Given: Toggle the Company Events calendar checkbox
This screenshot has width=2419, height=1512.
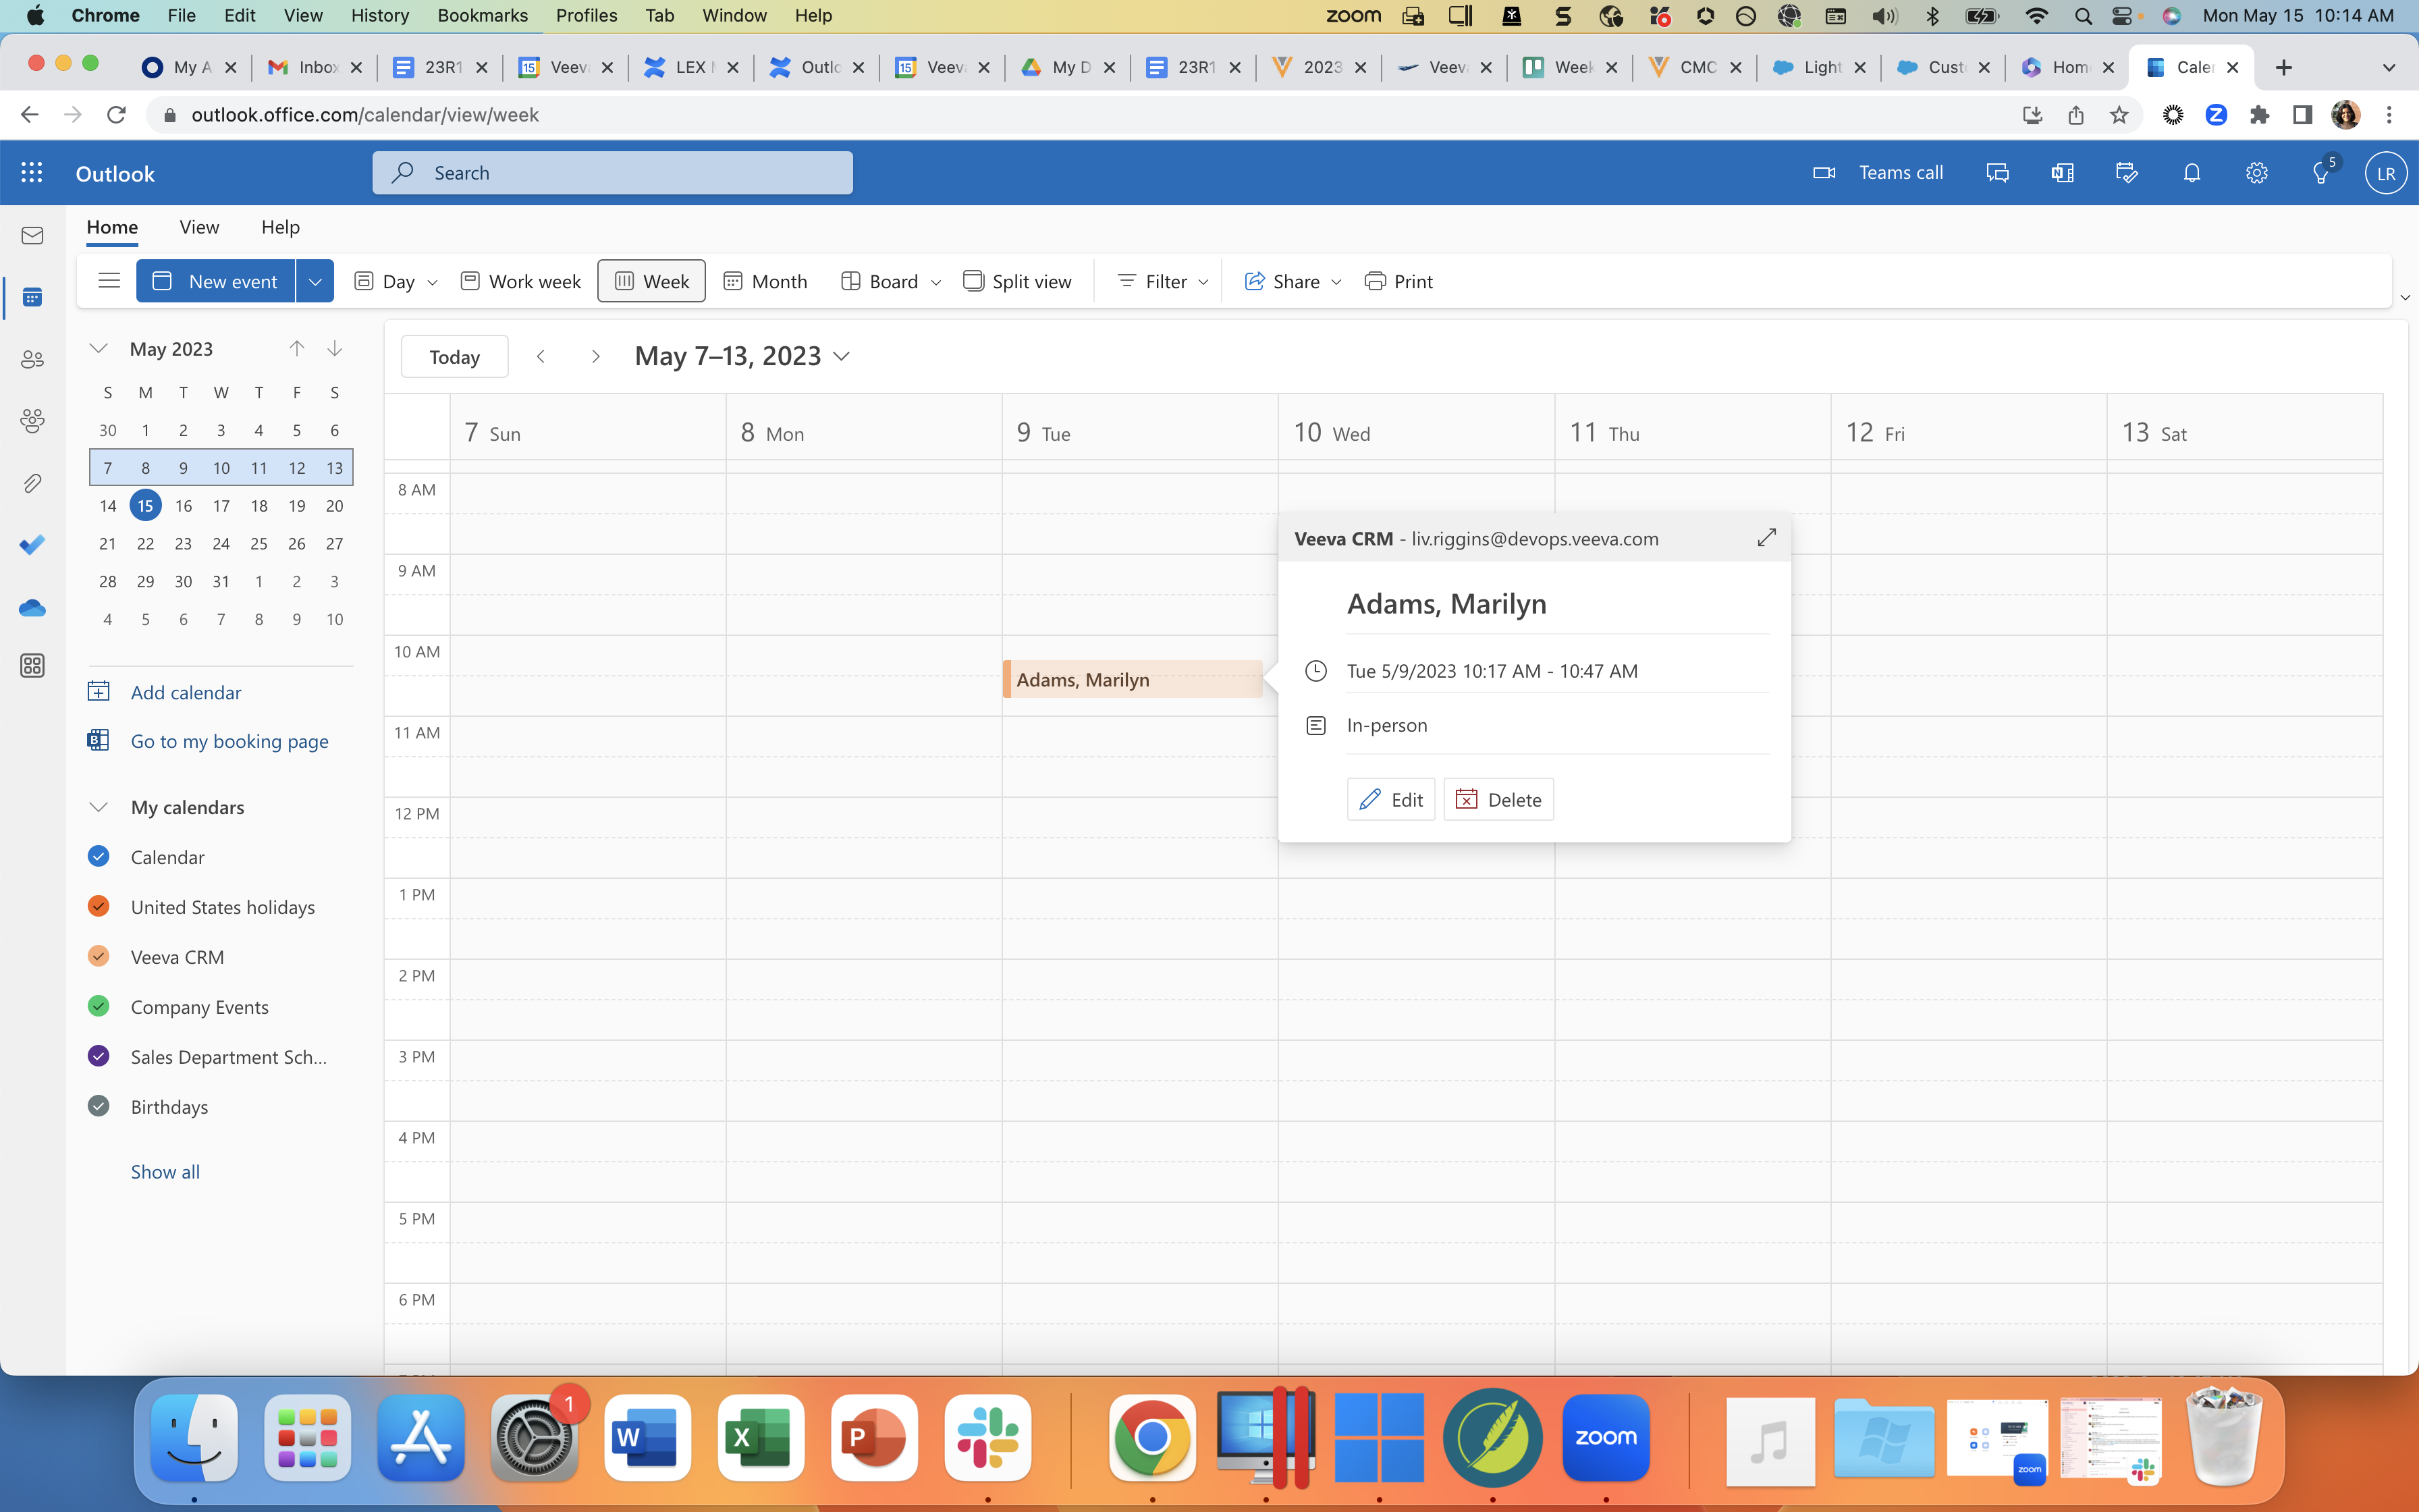Looking at the screenshot, I should coord(98,1006).
